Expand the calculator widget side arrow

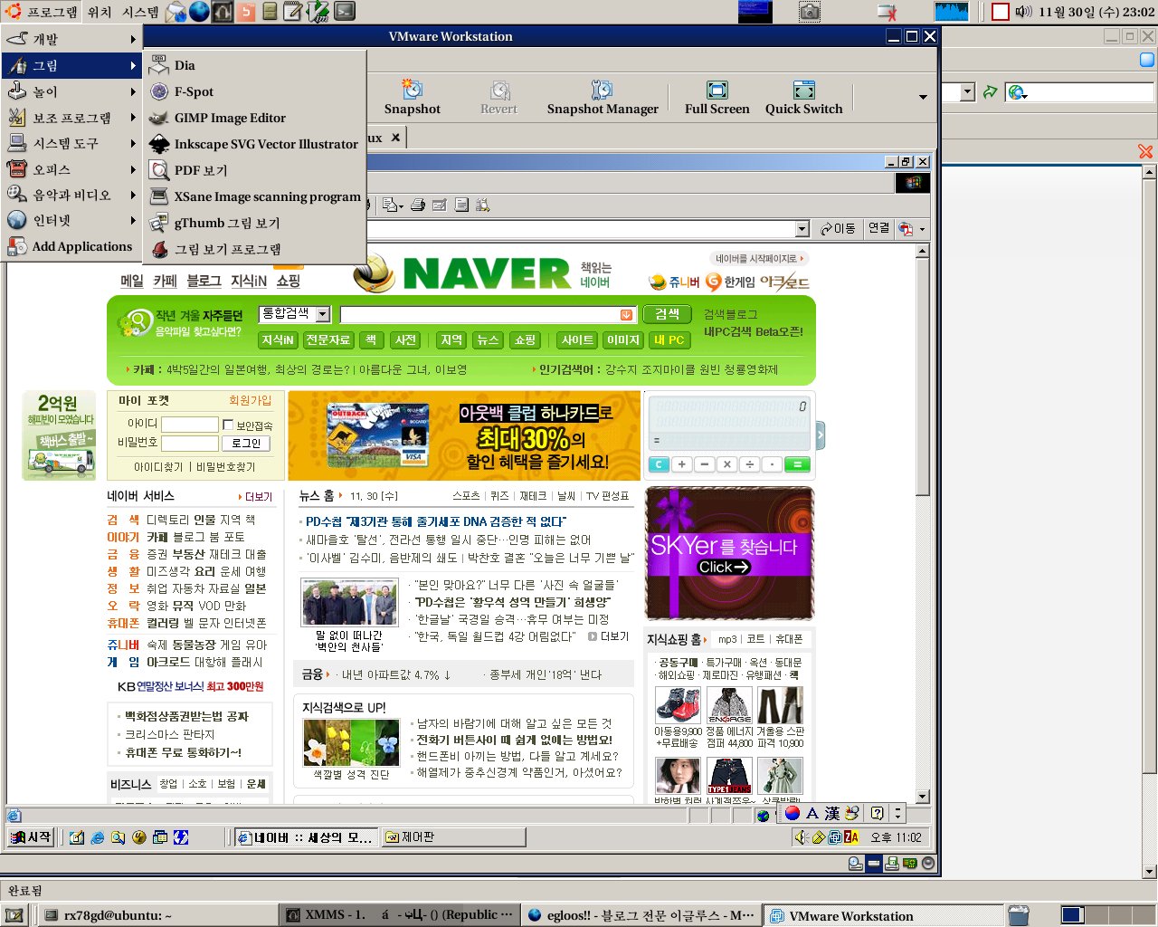tap(821, 435)
